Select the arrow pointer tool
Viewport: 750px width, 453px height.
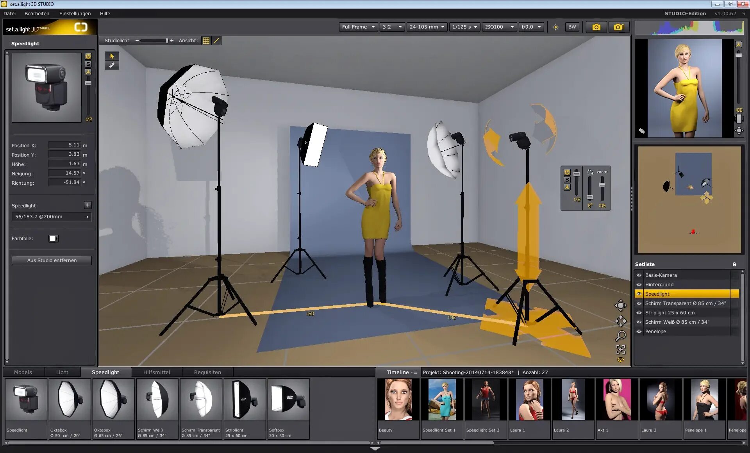point(112,56)
